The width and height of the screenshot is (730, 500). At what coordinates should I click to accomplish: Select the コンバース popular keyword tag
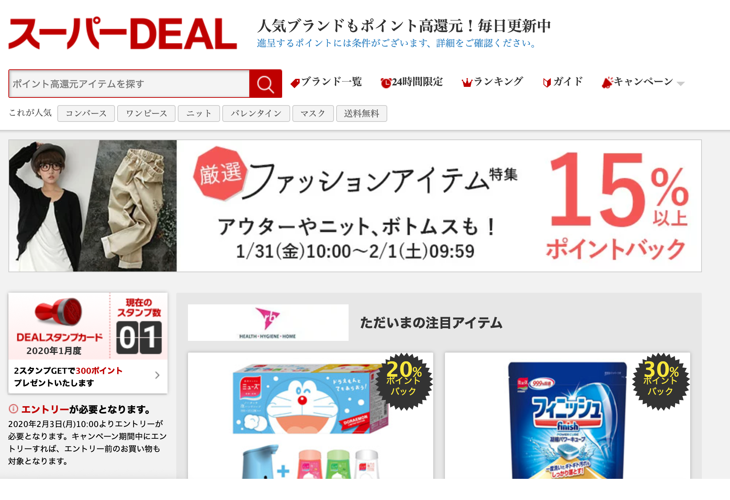(x=86, y=114)
